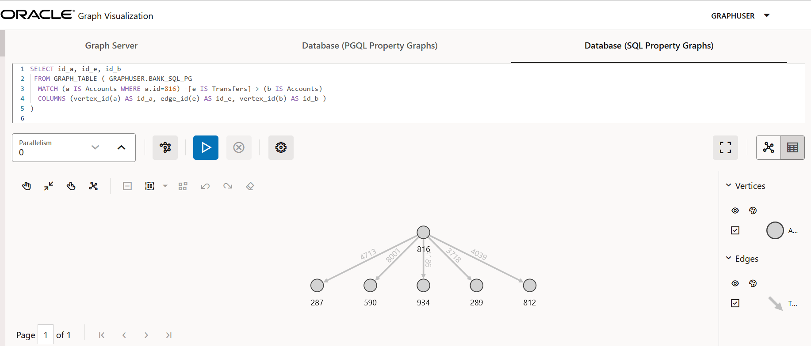This screenshot has width=811, height=346.
Task: Uncheck the Transfers edge checkbox
Action: point(735,303)
